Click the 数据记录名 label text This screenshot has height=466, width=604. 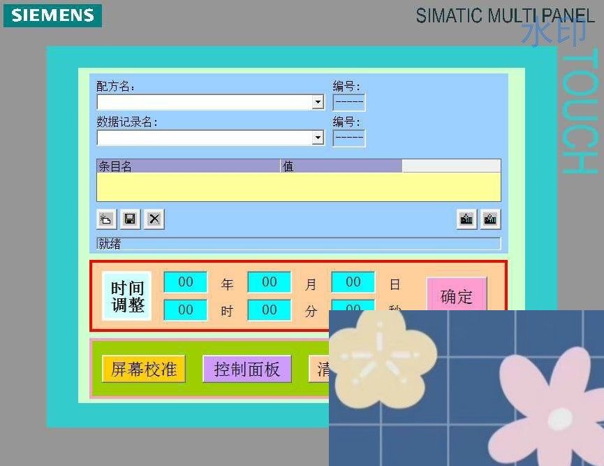point(126,122)
